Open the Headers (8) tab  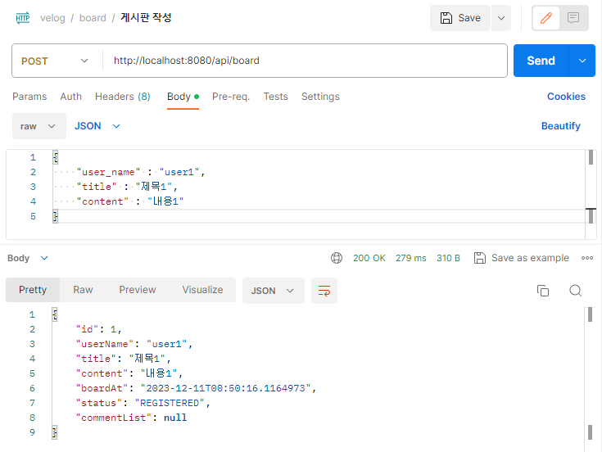point(122,97)
